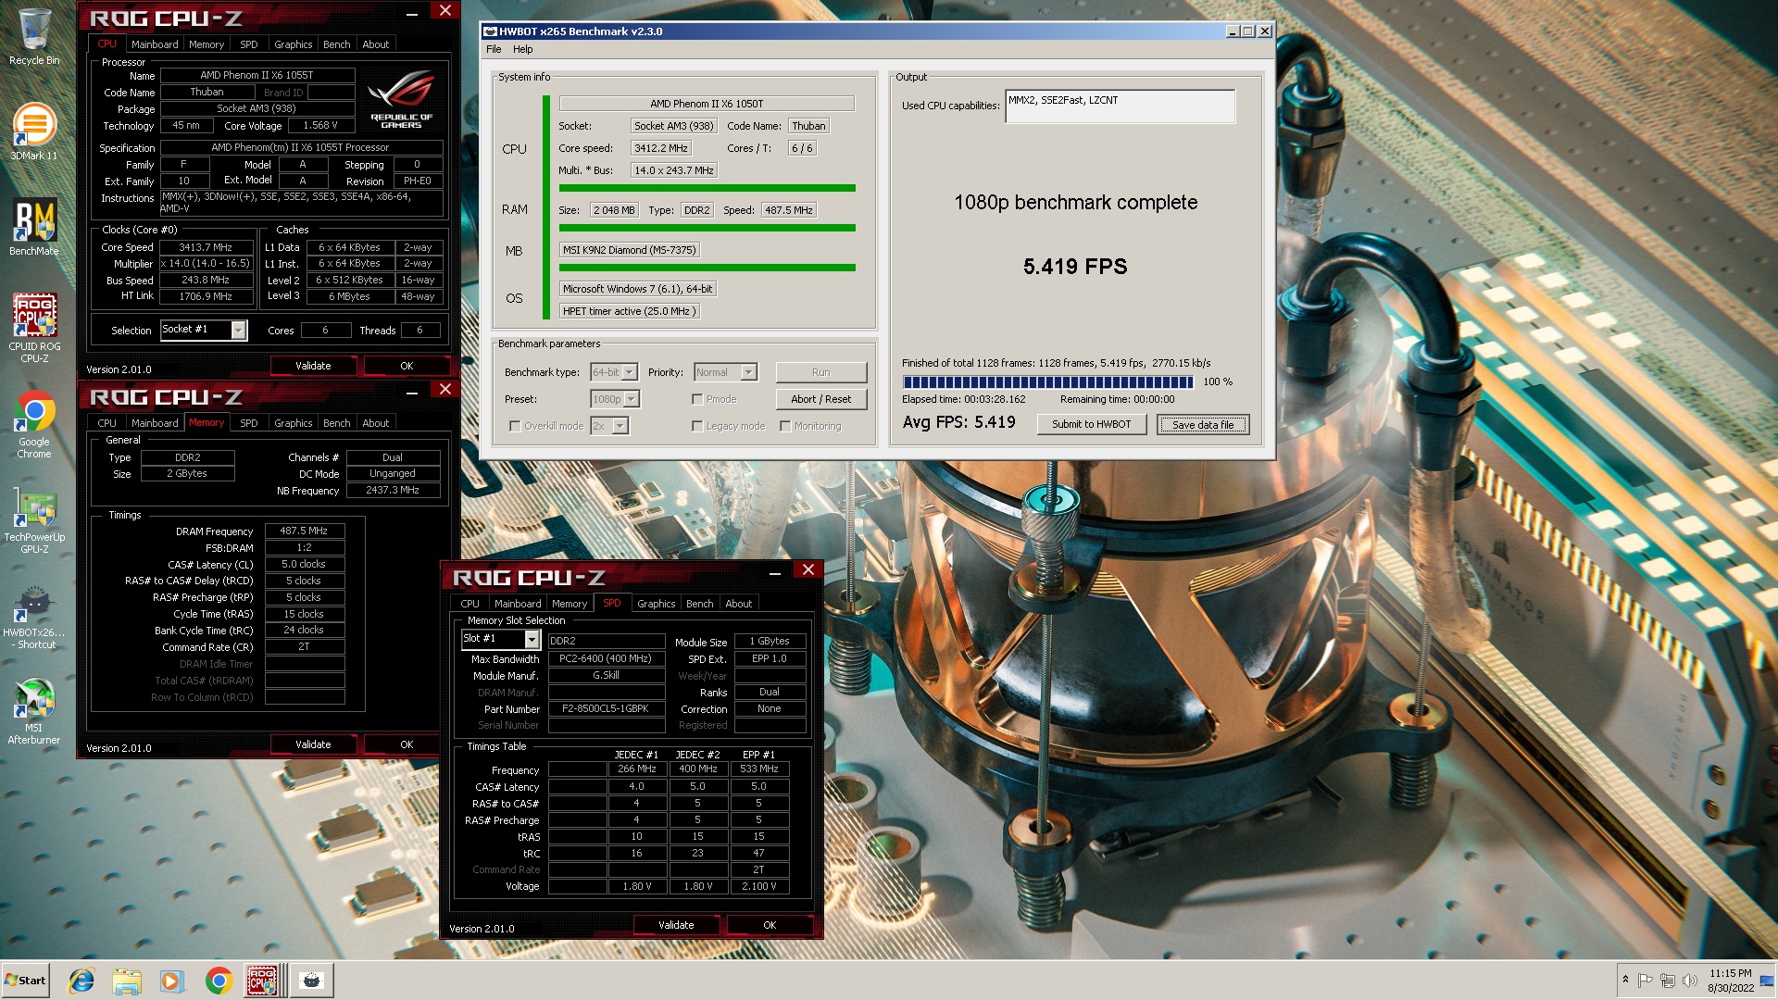Open the Action Center flag icon
The image size is (1778, 1000).
pyautogui.click(x=1646, y=980)
